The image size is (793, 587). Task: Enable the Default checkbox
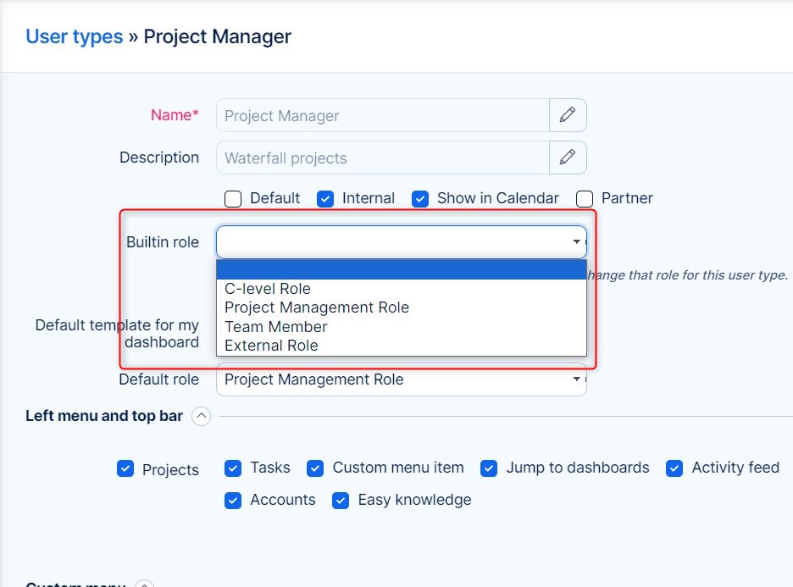pos(233,199)
